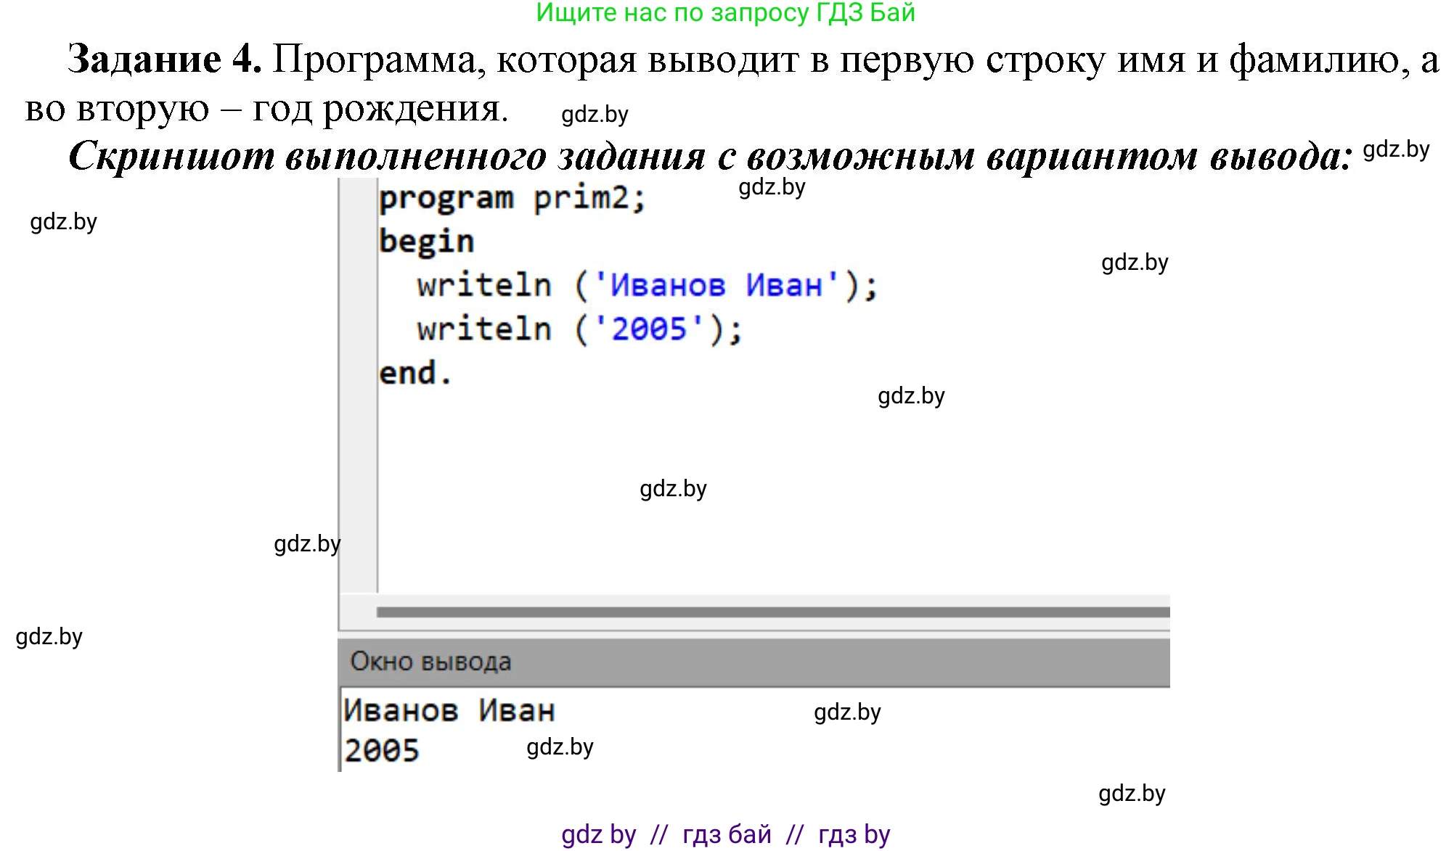This screenshot has height=851, width=1454.
Task: Click the "2005" line in the output window
Action: tap(382, 750)
